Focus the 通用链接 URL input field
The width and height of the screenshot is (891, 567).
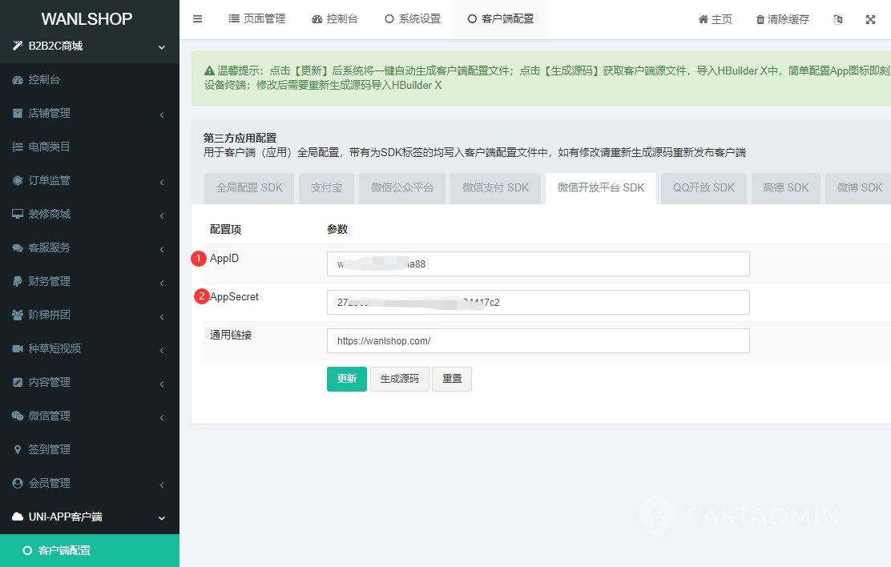pos(538,341)
